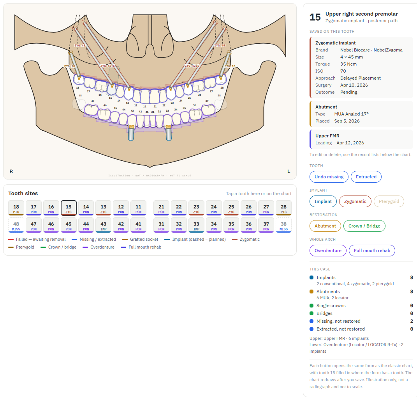Choose Full mouth rehab option

coord(372,251)
